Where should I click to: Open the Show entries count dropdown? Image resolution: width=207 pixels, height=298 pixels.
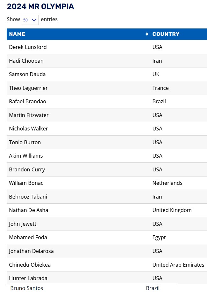tap(30, 20)
